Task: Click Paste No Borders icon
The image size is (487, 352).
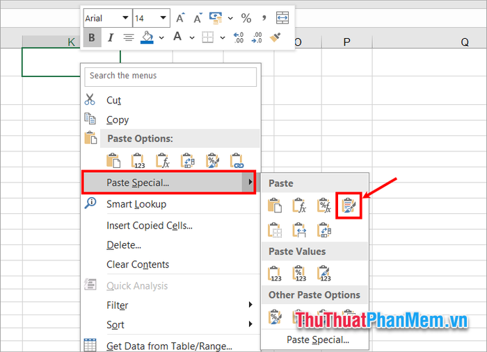Action: pyautogui.click(x=276, y=230)
